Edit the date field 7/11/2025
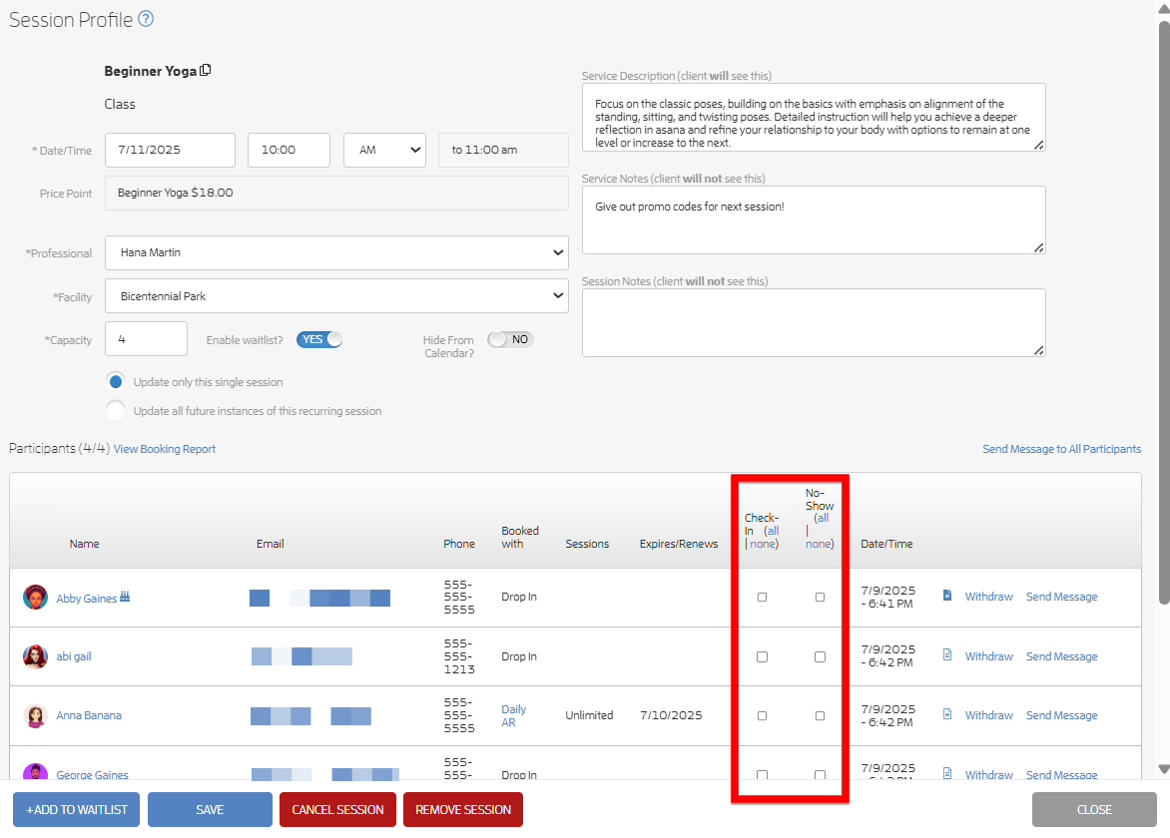 (170, 150)
